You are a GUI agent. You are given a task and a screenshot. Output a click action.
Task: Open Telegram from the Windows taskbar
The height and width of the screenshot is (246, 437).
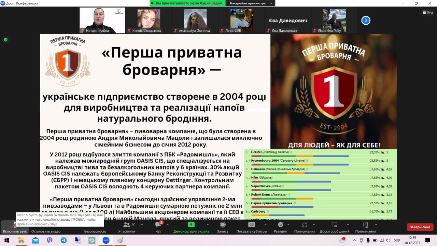coord(64,240)
